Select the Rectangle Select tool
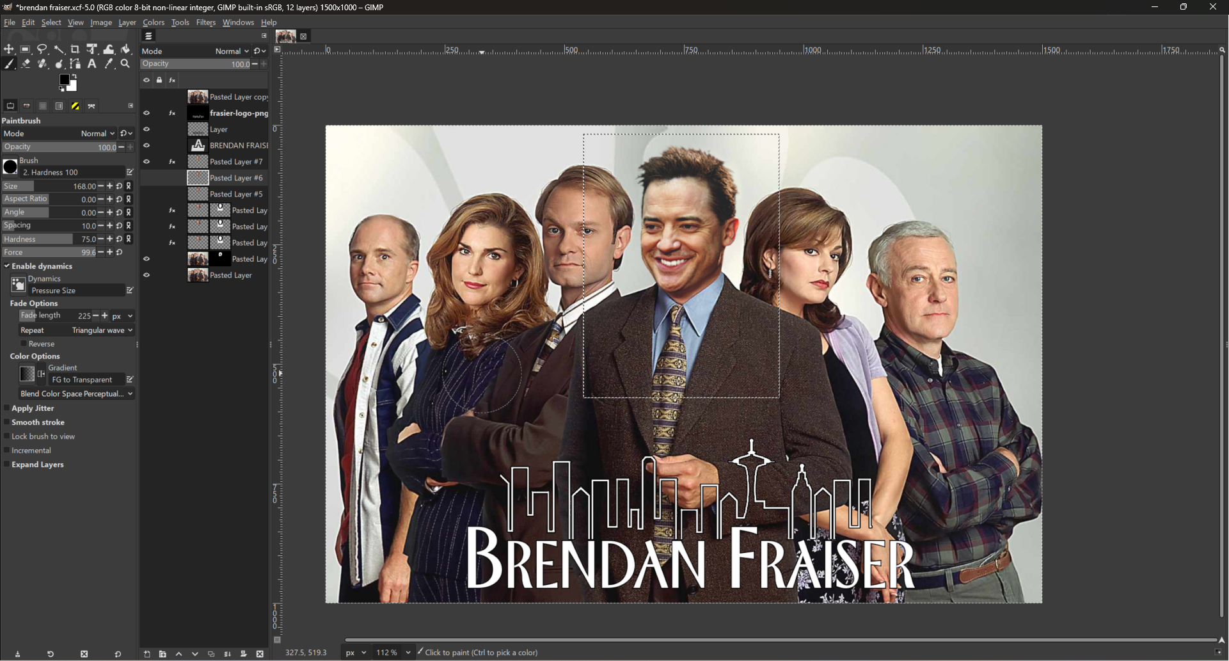This screenshot has width=1229, height=661. tap(26, 49)
